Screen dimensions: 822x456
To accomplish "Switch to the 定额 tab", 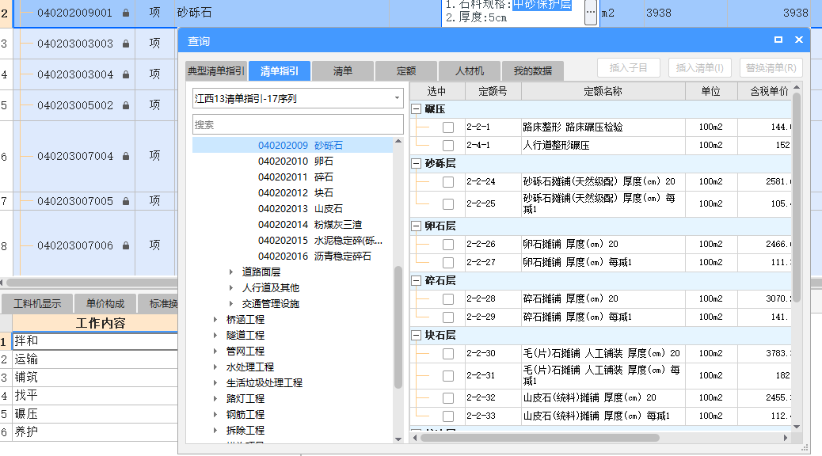I will click(x=405, y=70).
